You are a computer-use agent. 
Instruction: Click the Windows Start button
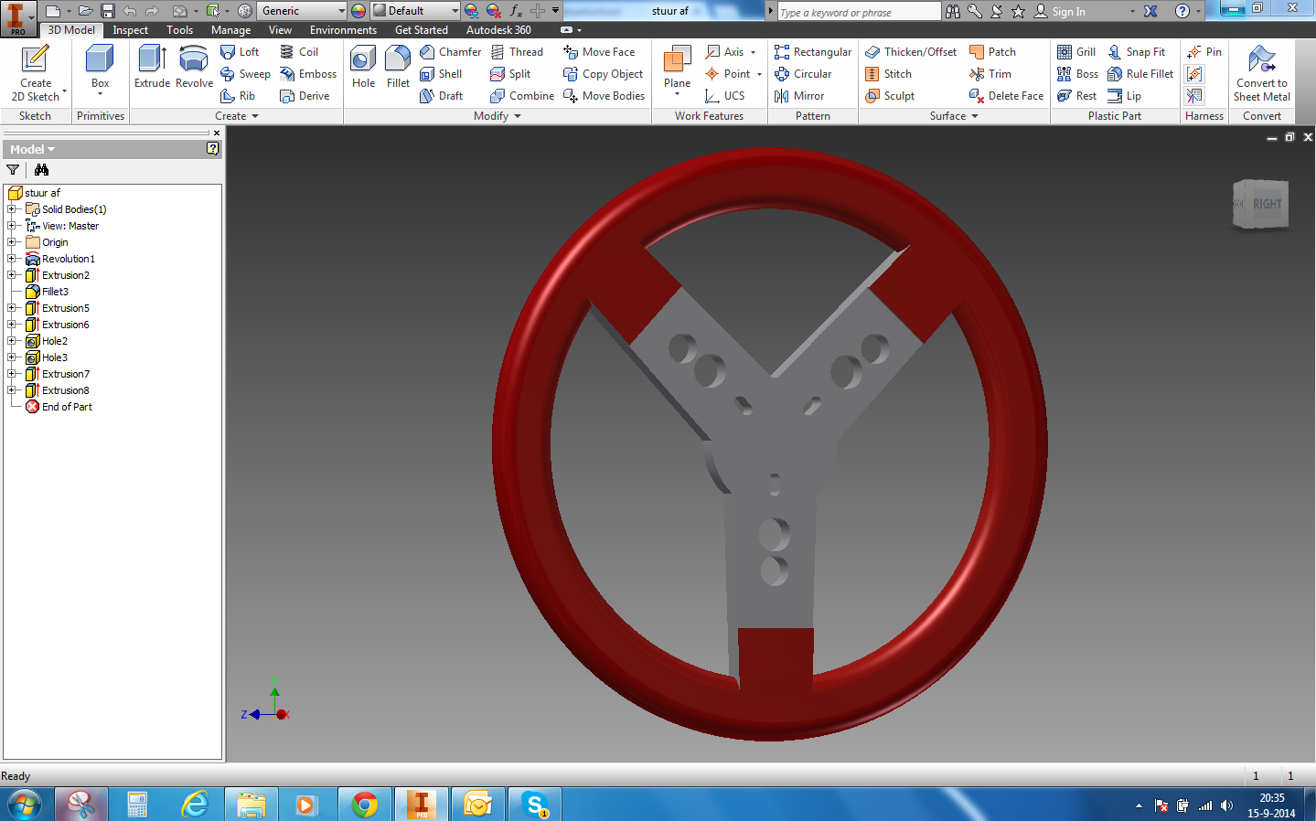coord(25,805)
